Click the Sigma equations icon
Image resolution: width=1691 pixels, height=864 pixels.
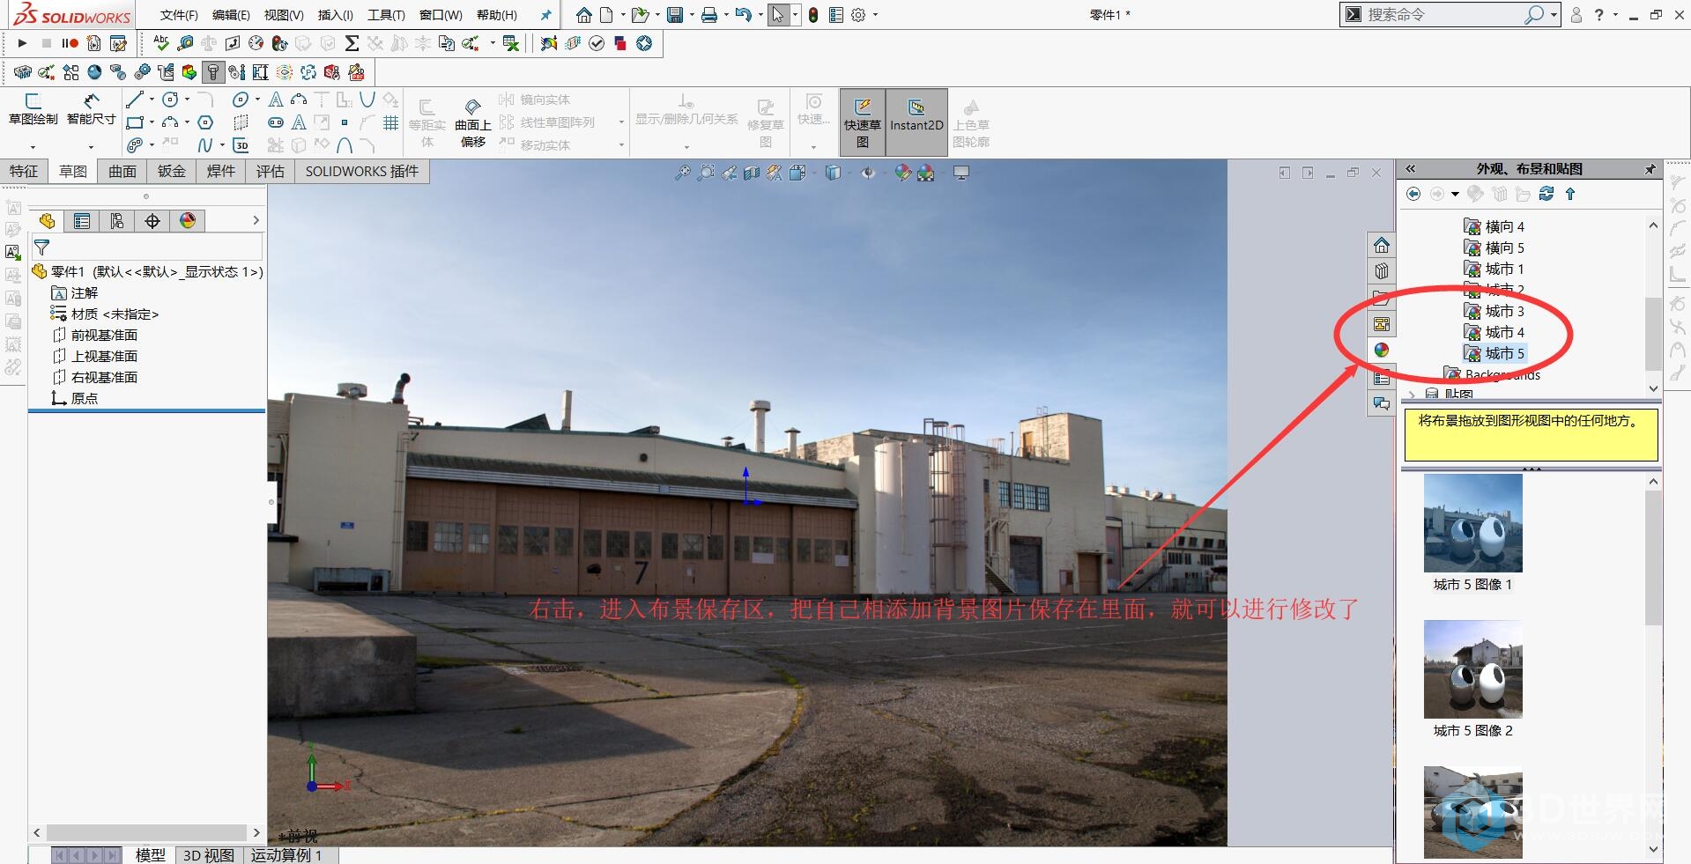point(352,43)
